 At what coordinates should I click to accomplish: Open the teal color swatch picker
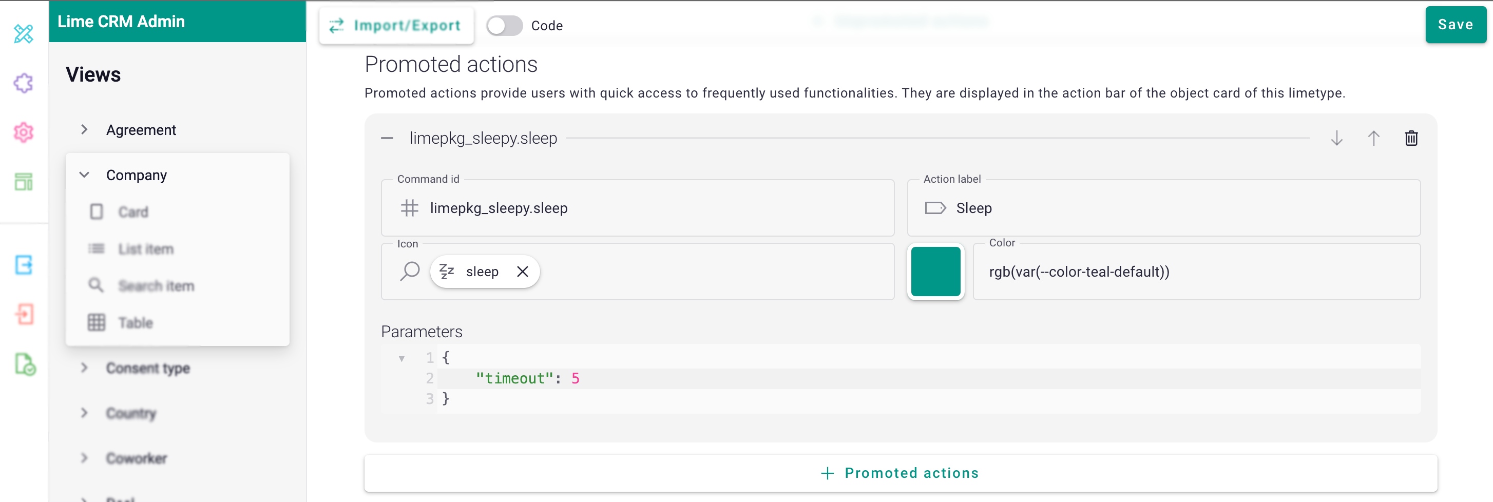tap(935, 272)
